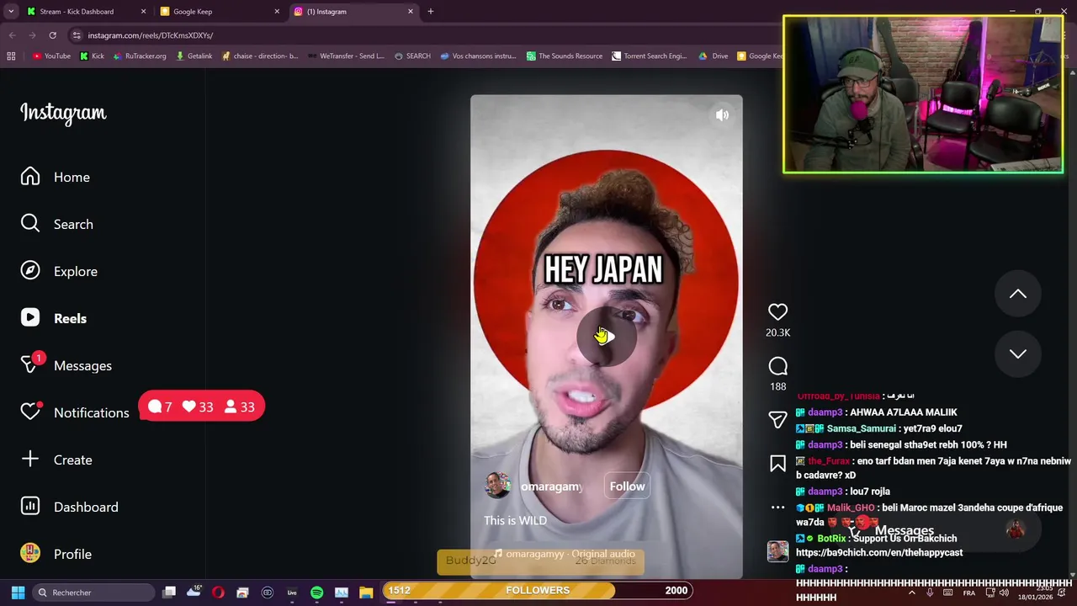Open reel comments bubble icon

coord(777,366)
